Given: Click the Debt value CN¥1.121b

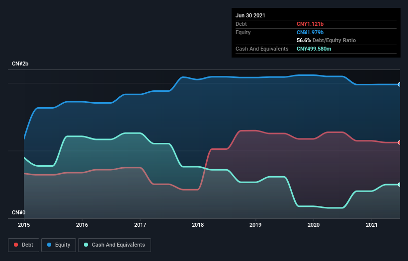Looking at the screenshot, I should coord(310,24).
